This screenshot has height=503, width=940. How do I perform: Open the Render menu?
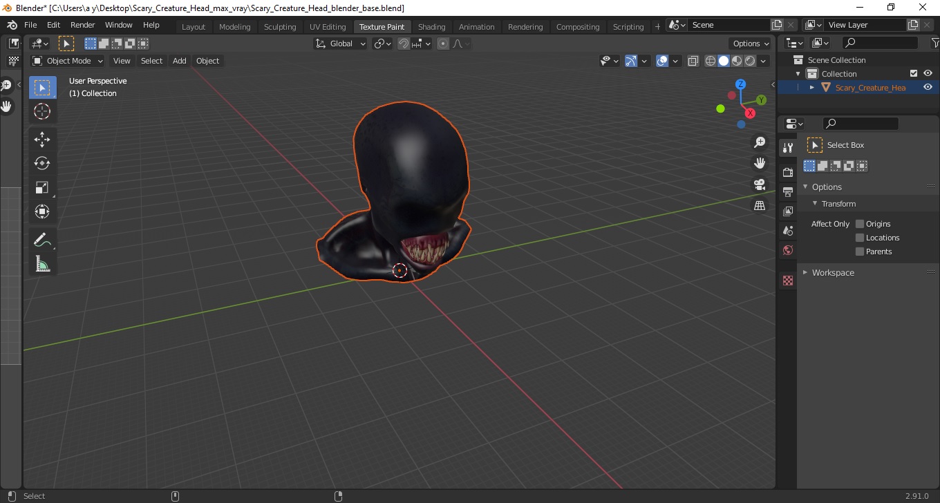pyautogui.click(x=83, y=25)
